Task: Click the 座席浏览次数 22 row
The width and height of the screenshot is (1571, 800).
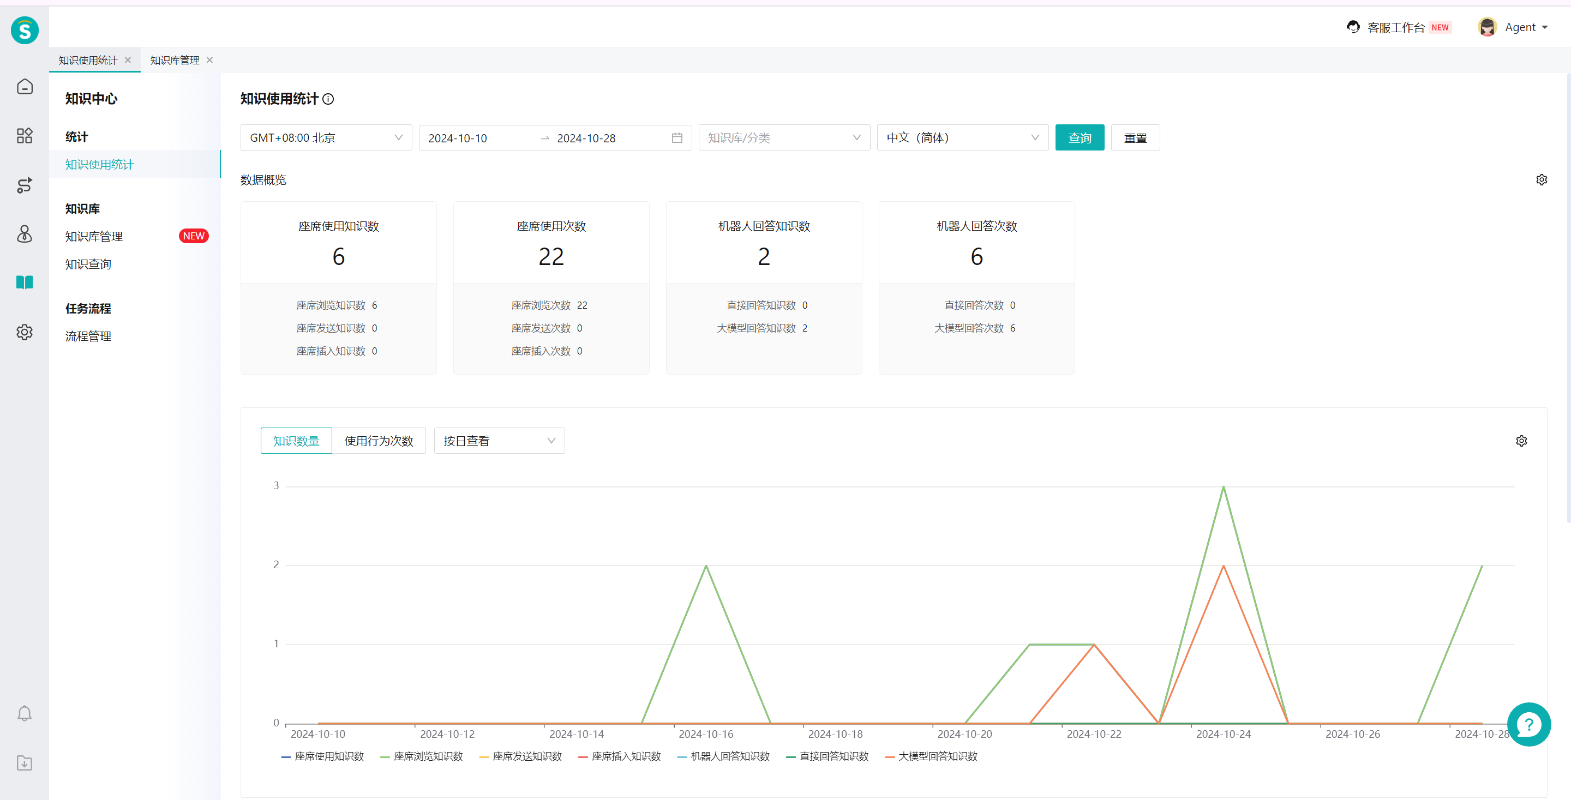Action: click(549, 305)
